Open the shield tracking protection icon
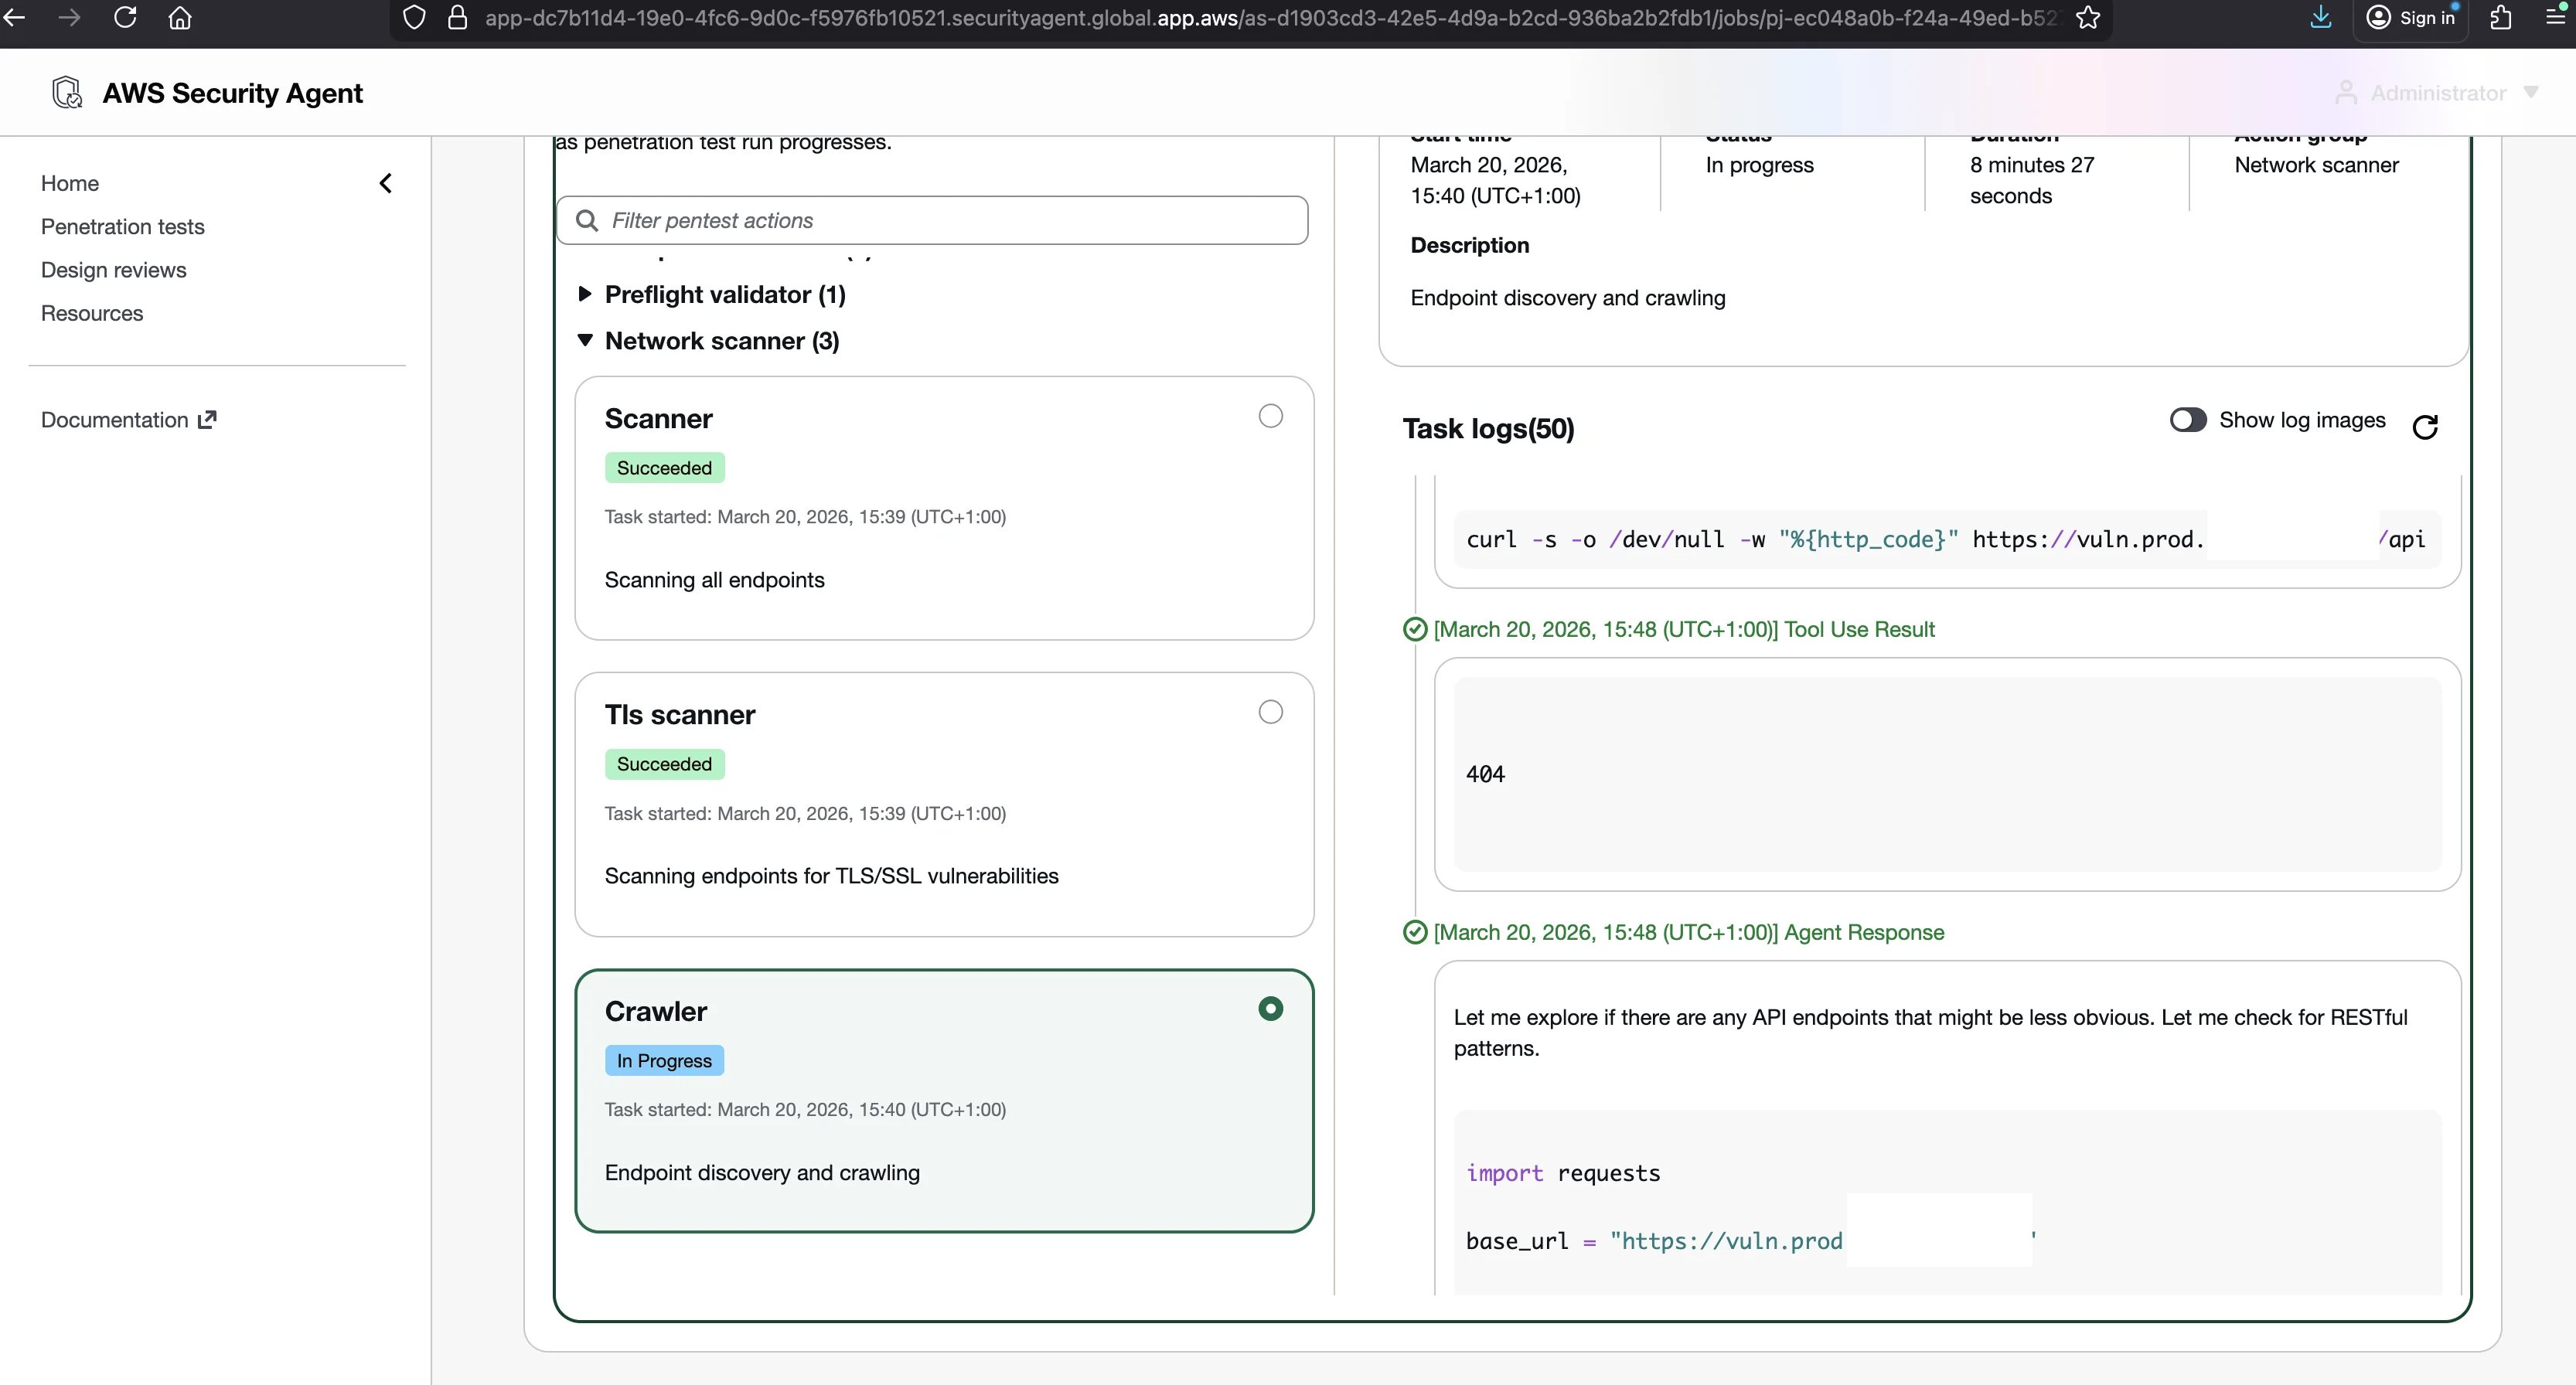This screenshot has width=2576, height=1385. [414, 17]
